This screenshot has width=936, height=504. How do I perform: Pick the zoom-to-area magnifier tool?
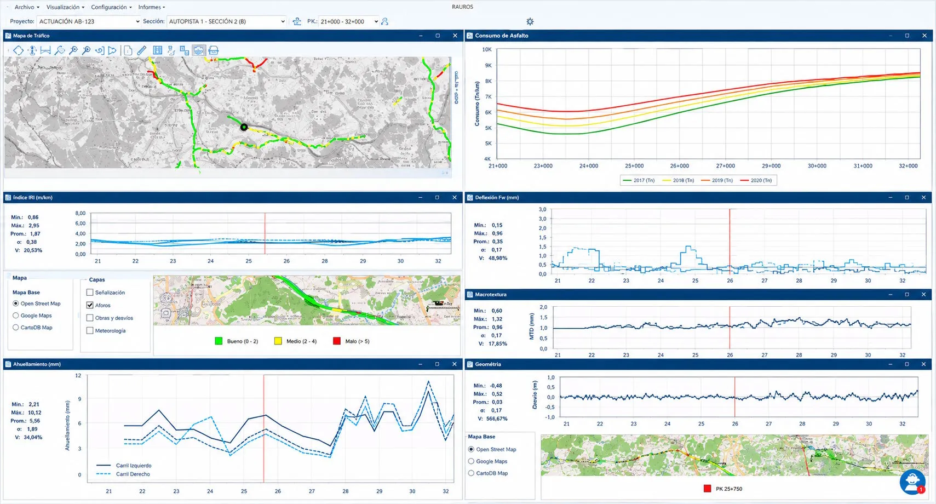[x=60, y=50]
